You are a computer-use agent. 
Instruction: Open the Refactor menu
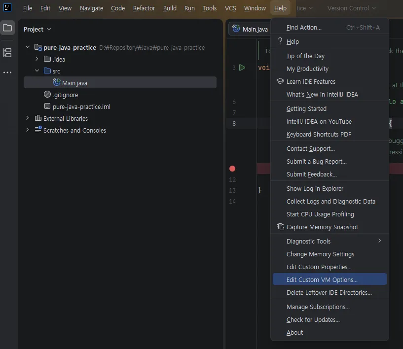pyautogui.click(x=144, y=8)
